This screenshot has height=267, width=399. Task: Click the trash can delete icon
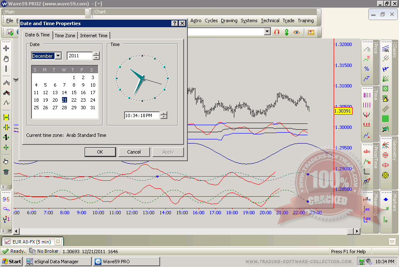(6, 172)
